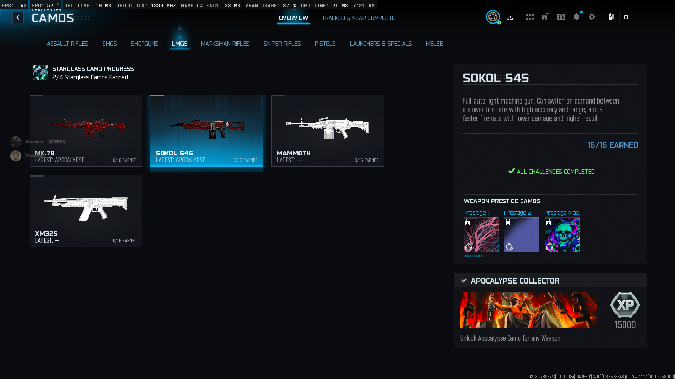Click Masharib's player avatar
This screenshot has width=675, height=379.
tap(16, 142)
